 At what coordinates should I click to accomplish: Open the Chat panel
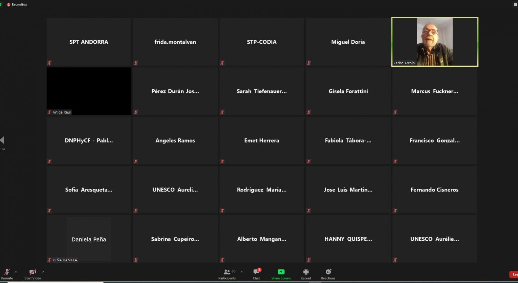[256, 272]
